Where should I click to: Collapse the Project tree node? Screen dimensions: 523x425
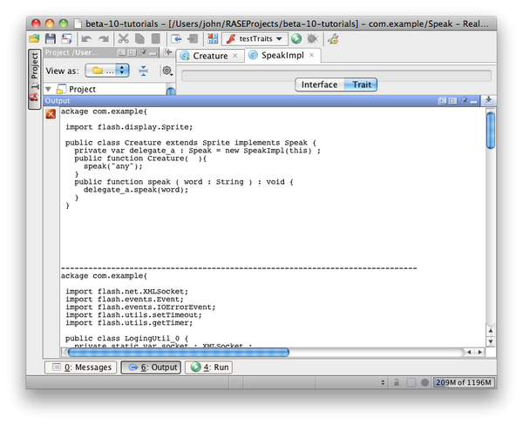[49, 89]
